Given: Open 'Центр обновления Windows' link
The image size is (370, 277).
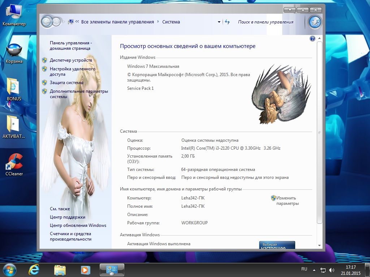Looking at the screenshot, I should (78, 225).
